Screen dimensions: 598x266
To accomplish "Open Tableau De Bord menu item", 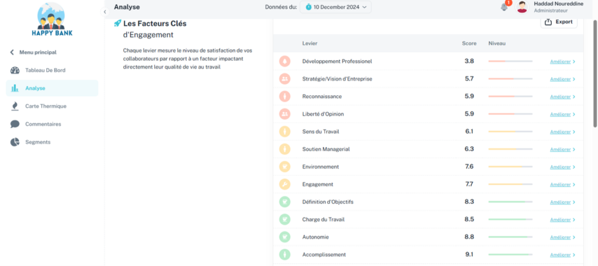I will click(x=45, y=71).
